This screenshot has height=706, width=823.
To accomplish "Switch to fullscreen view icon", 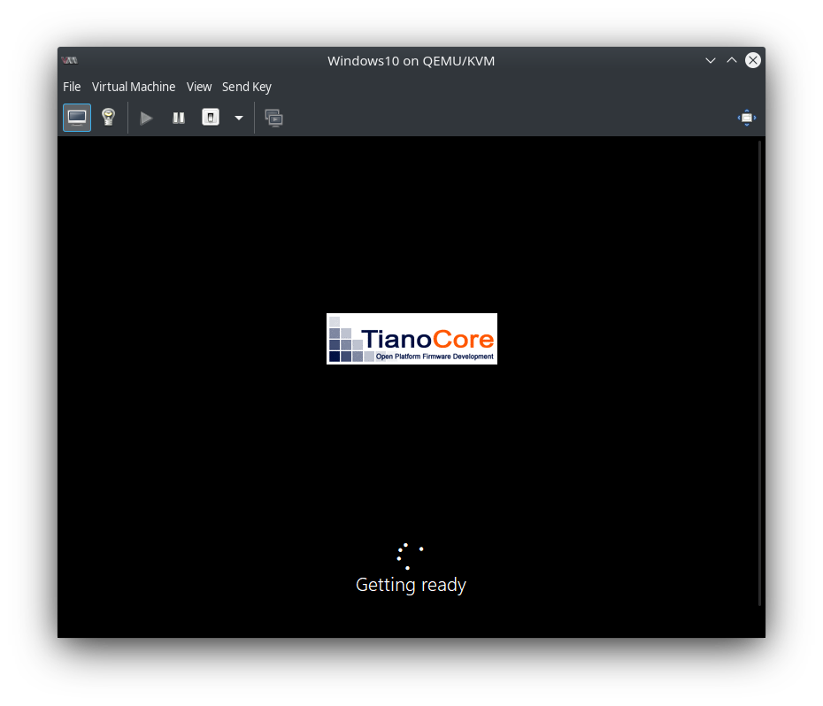I will [747, 118].
